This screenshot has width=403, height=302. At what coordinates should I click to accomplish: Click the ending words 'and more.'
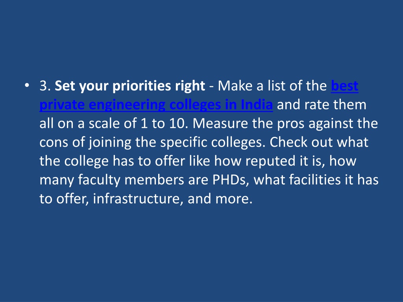pos(220,199)
